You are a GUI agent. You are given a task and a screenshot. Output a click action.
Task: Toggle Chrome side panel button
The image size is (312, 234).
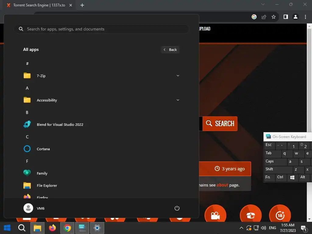(286, 17)
